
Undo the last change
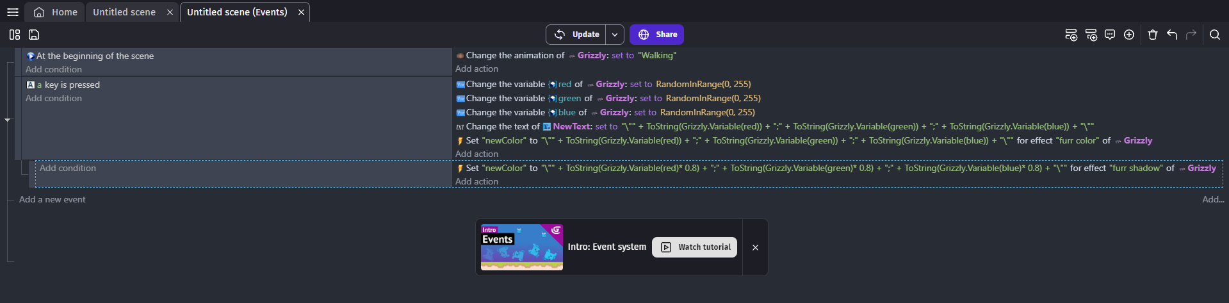(x=1172, y=35)
